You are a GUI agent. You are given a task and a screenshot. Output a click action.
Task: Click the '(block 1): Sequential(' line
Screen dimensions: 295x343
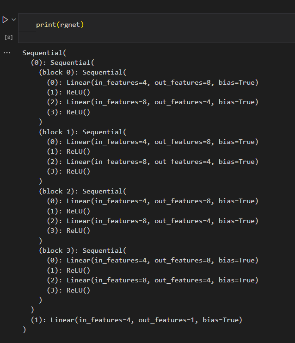tap(83, 132)
